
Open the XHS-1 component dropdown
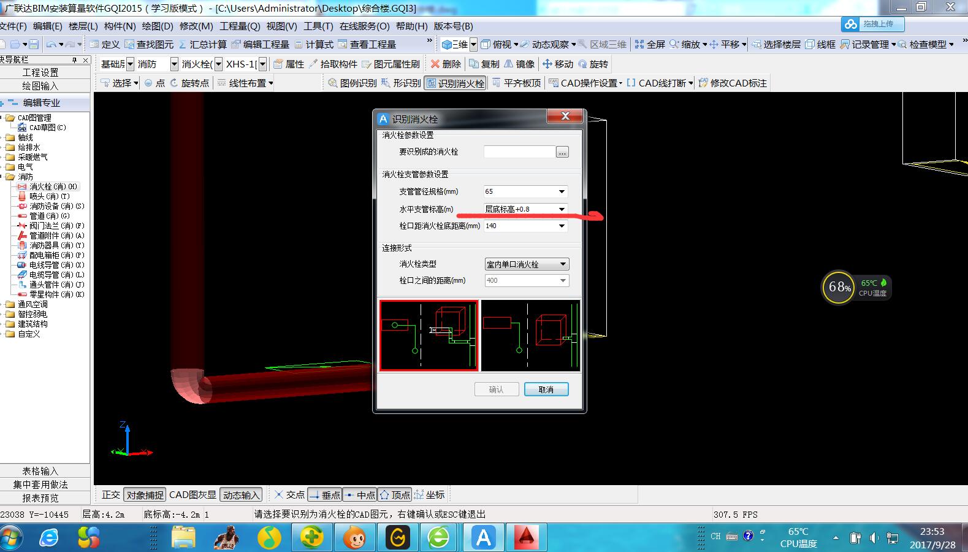pyautogui.click(x=262, y=64)
